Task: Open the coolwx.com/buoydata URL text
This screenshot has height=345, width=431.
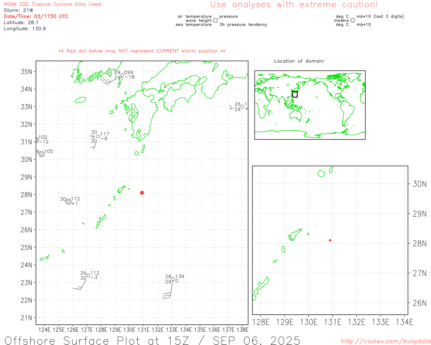Action: pos(386,341)
